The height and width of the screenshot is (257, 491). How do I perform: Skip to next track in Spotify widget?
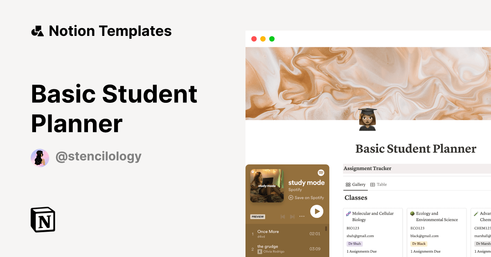[x=292, y=217]
